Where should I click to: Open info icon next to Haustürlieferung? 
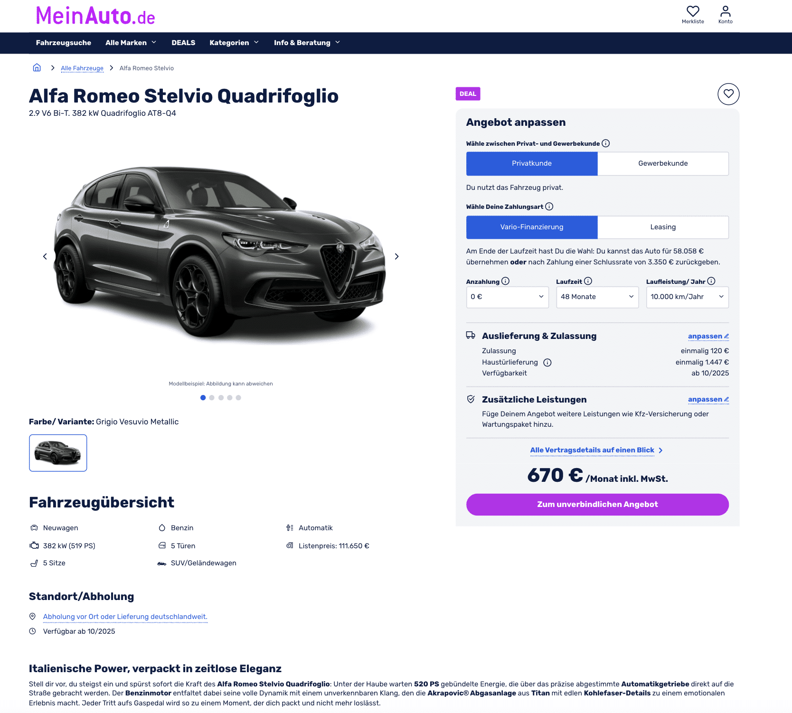tap(547, 363)
